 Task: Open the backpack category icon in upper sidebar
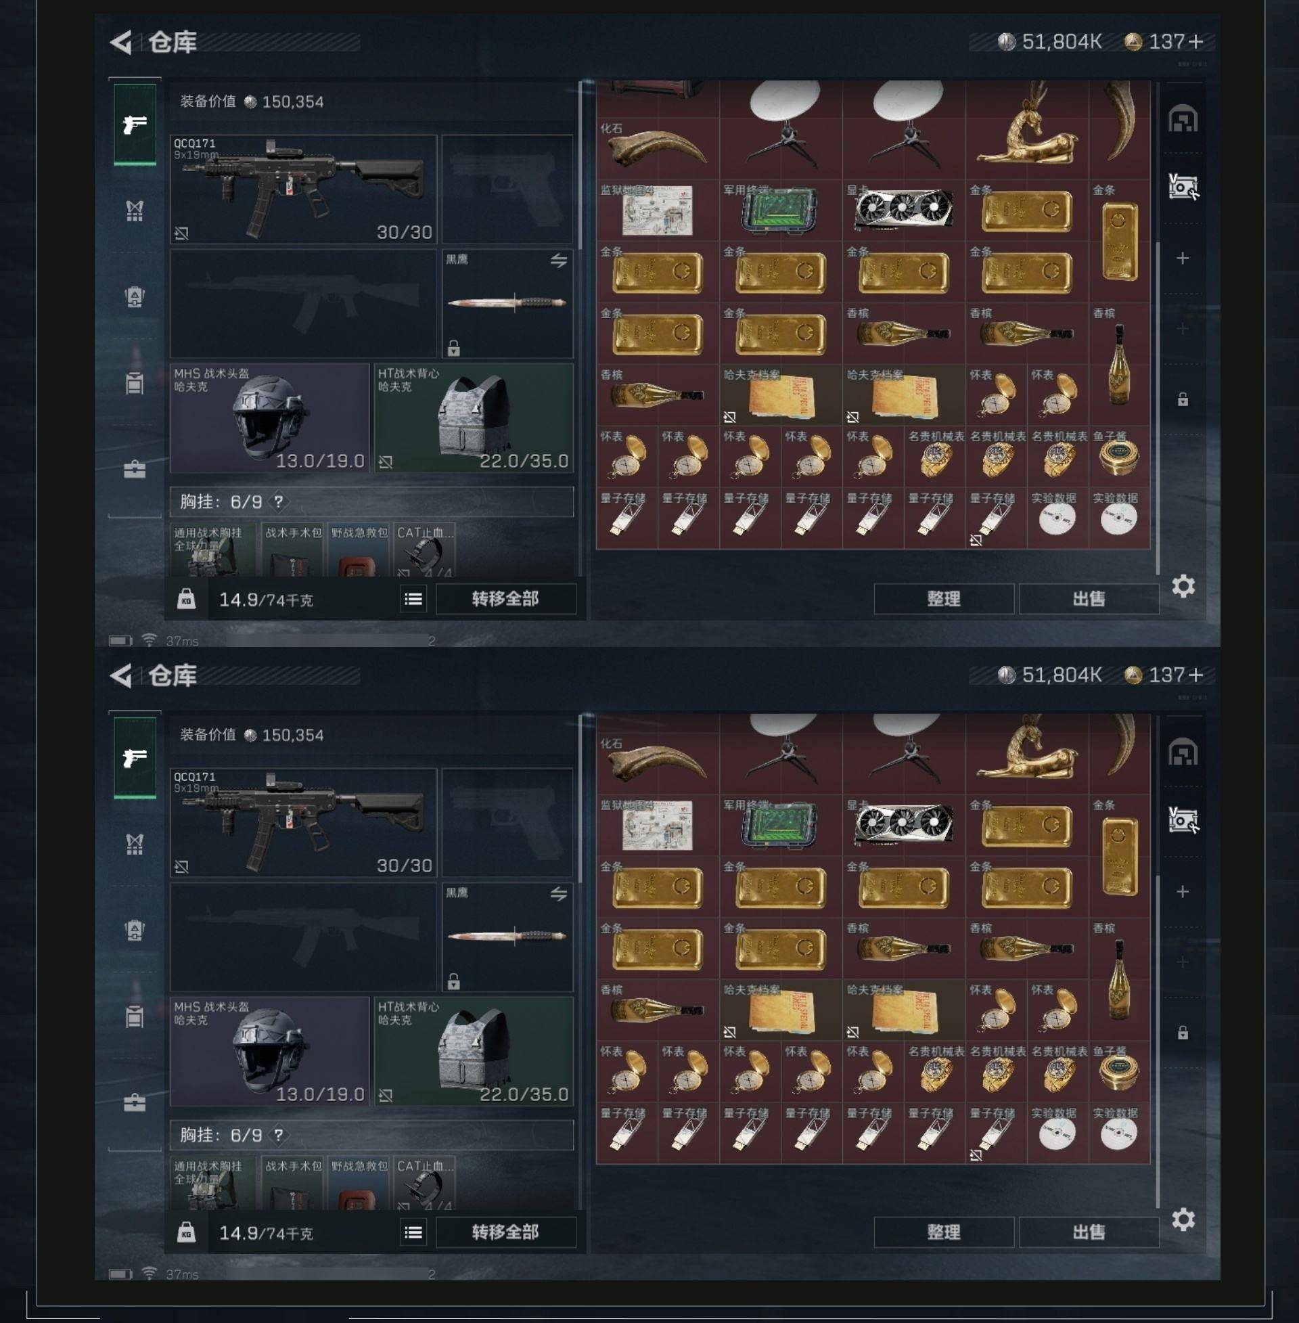pyautogui.click(x=135, y=296)
